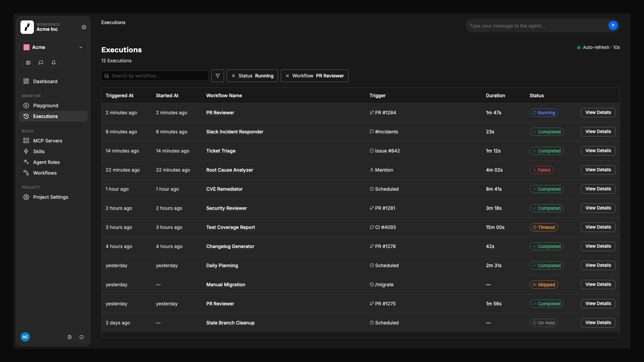
Task: Click the Workflow Name column header
Action: pos(224,96)
